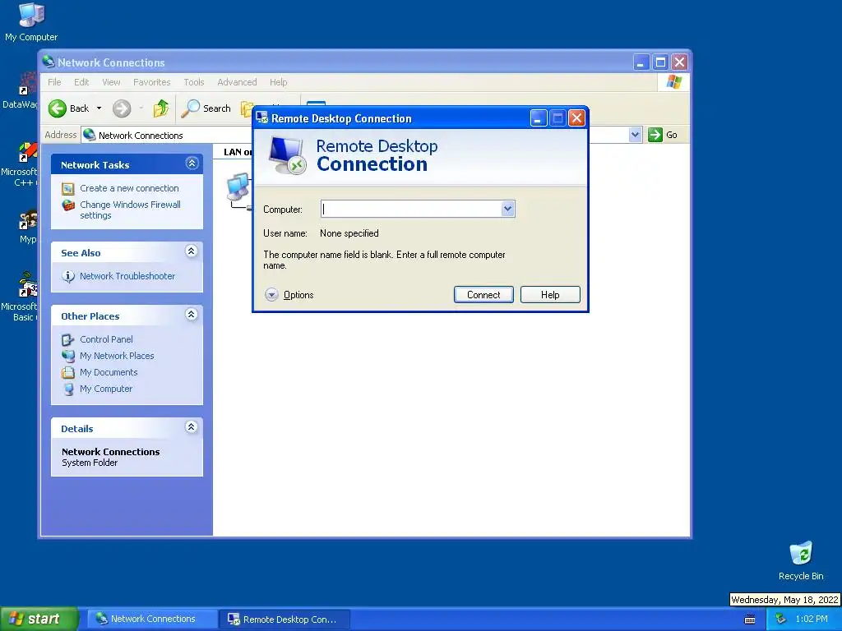Click the Help button in Remote Desktop dialog
Viewport: 842px width, 631px height.
point(550,295)
